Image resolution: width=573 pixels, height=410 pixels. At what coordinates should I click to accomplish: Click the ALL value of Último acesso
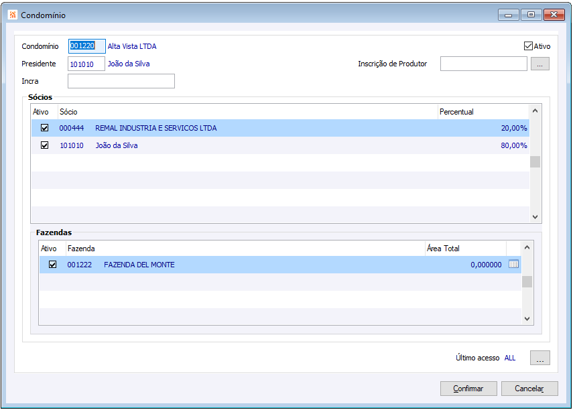pyautogui.click(x=510, y=358)
